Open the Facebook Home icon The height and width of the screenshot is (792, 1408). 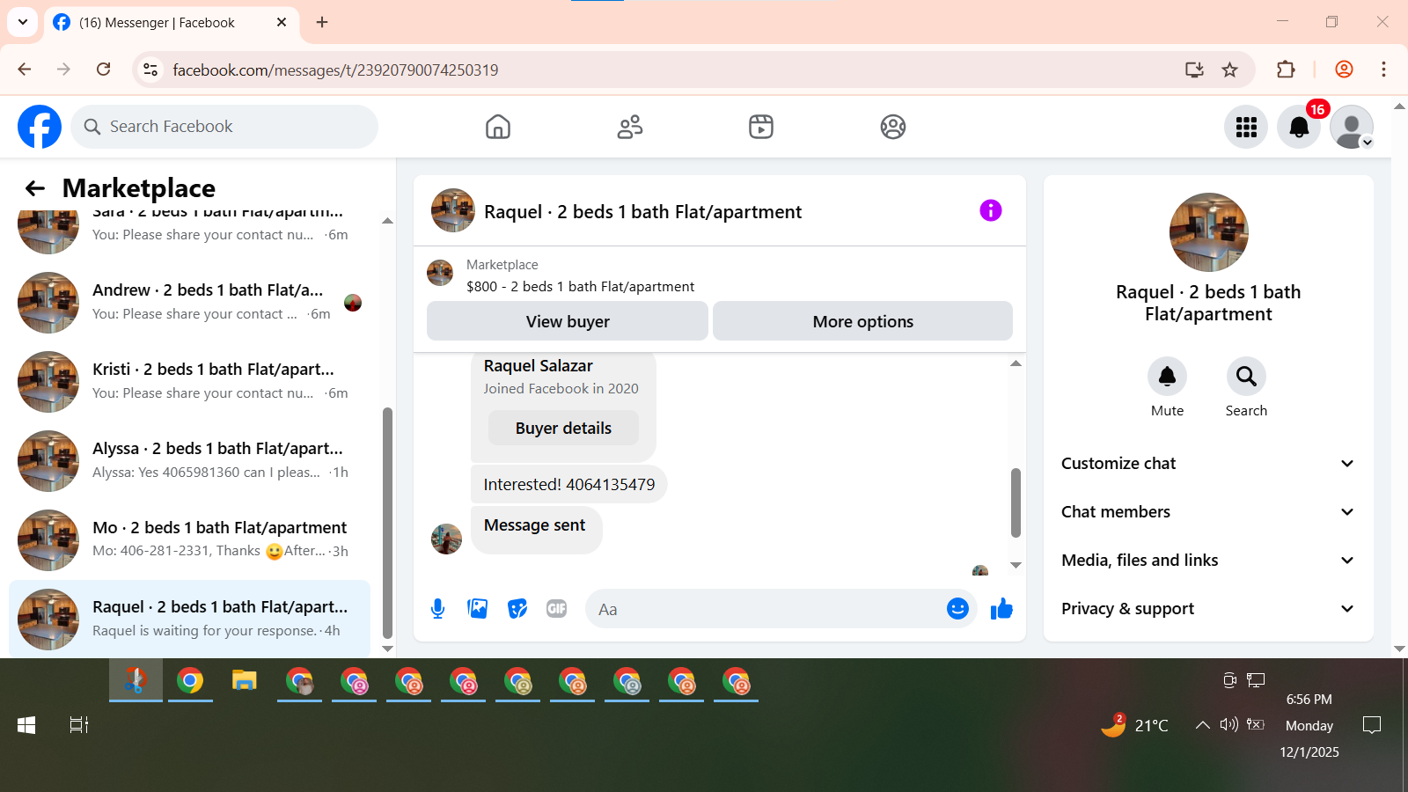click(498, 127)
